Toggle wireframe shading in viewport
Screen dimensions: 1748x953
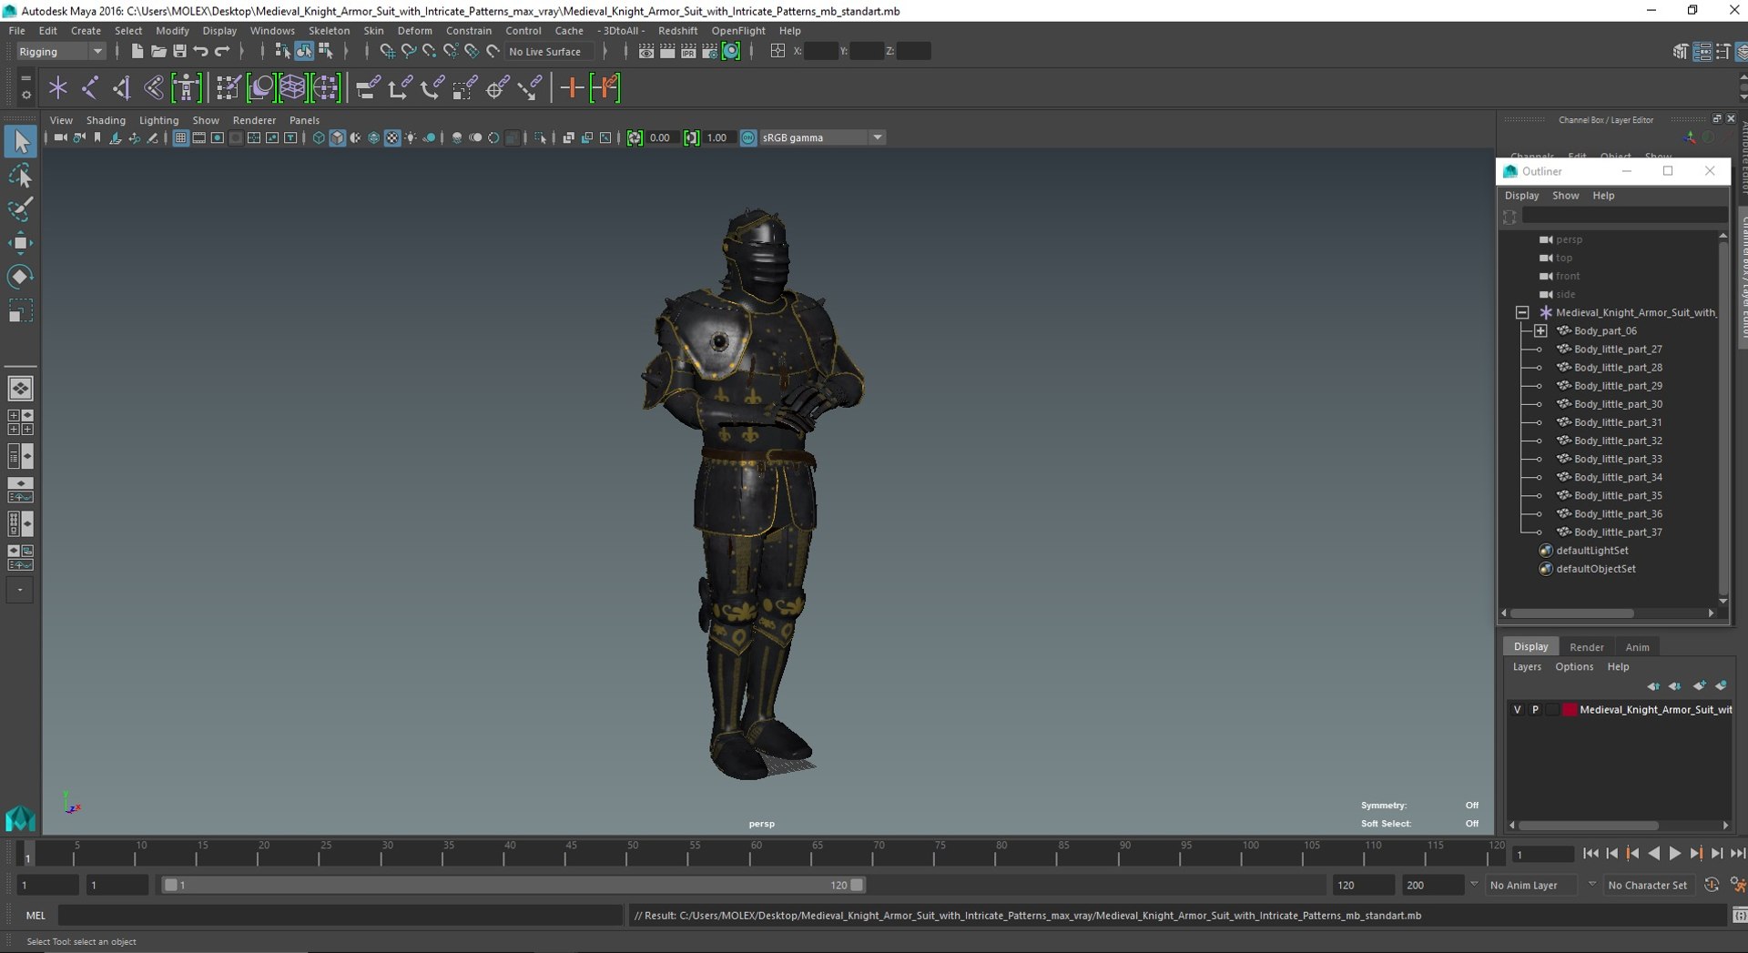(319, 137)
